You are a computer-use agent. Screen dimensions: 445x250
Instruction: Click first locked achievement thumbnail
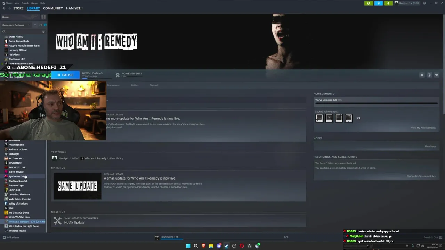point(319,118)
